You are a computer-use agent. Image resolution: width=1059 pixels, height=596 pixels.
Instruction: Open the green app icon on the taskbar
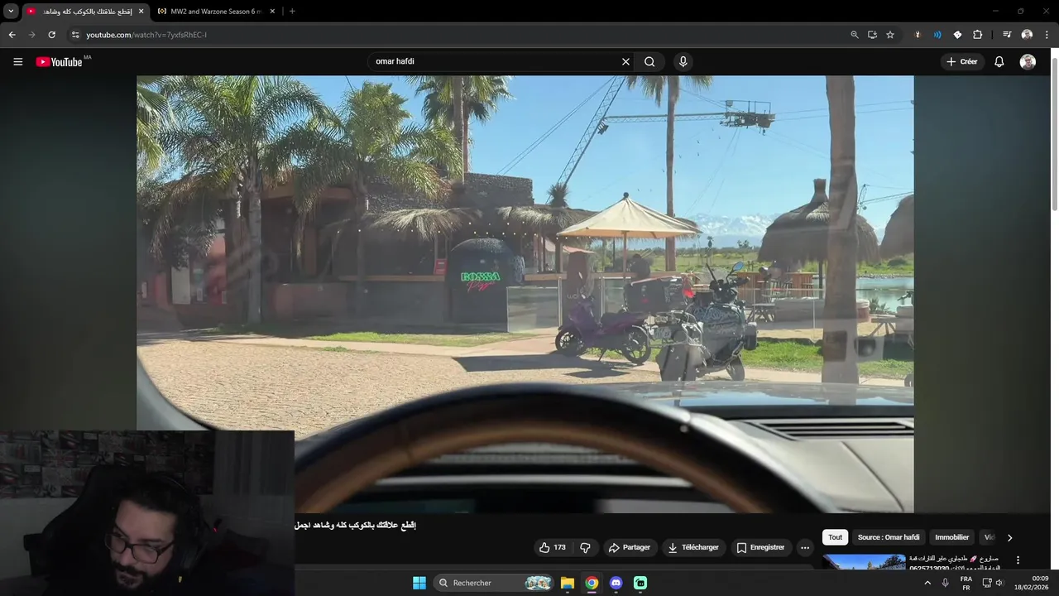click(x=640, y=583)
